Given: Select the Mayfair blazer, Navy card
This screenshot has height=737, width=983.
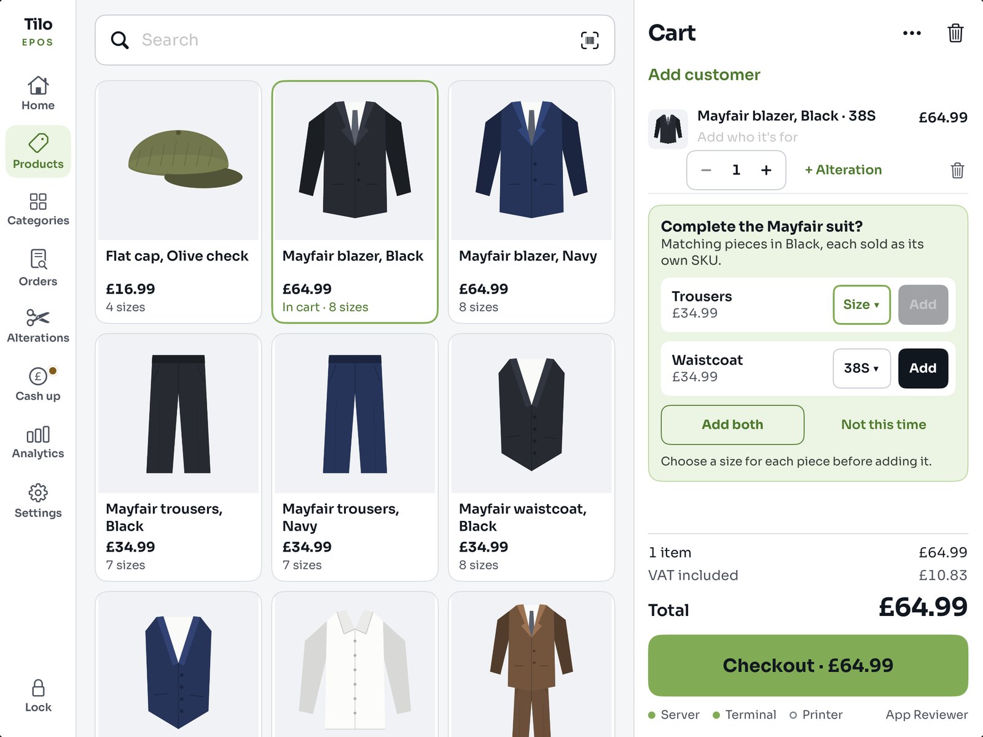Looking at the screenshot, I should [x=531, y=202].
